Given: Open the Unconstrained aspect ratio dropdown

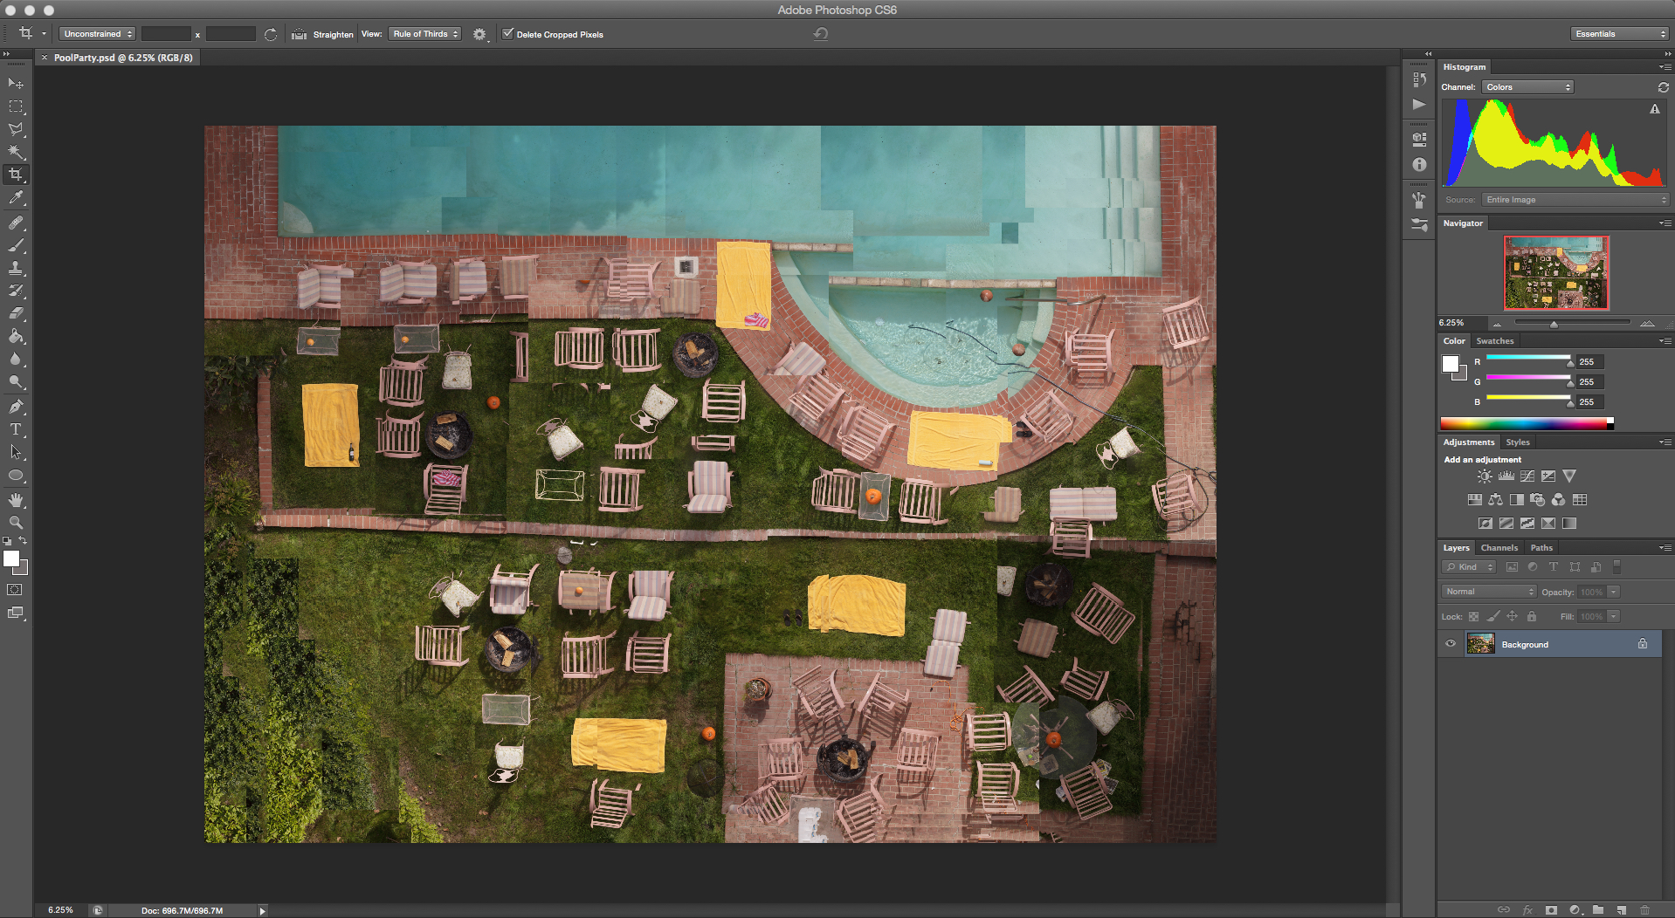Looking at the screenshot, I should [x=97, y=34].
